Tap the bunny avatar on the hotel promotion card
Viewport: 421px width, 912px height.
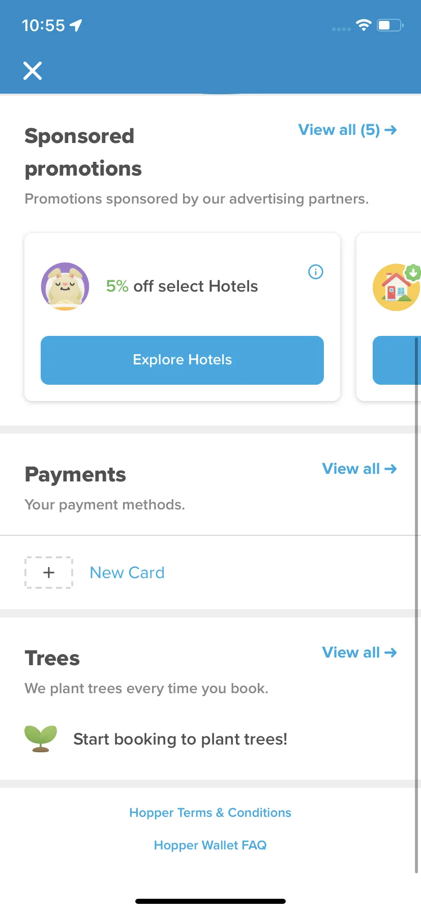65,287
